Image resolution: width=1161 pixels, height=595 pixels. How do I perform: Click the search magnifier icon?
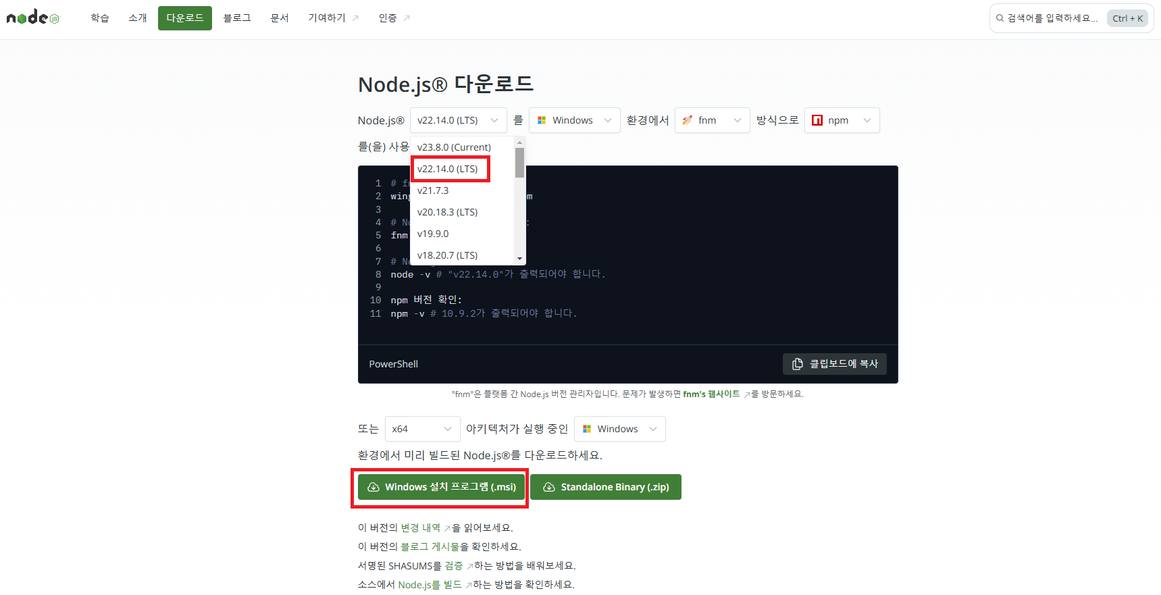1000,18
